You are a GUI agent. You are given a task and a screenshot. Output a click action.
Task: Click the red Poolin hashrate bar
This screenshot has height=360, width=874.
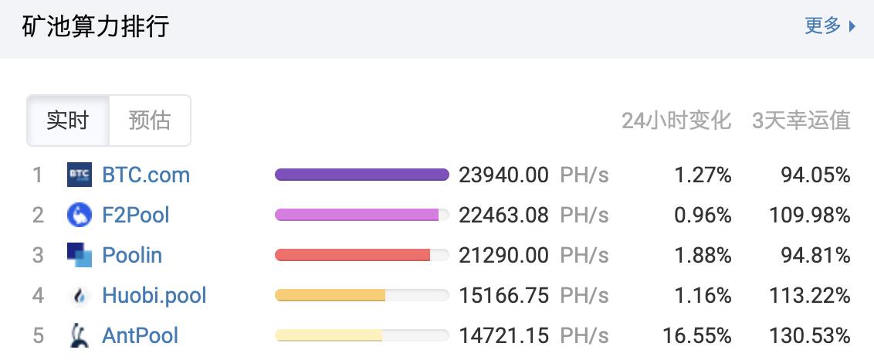[x=352, y=255]
